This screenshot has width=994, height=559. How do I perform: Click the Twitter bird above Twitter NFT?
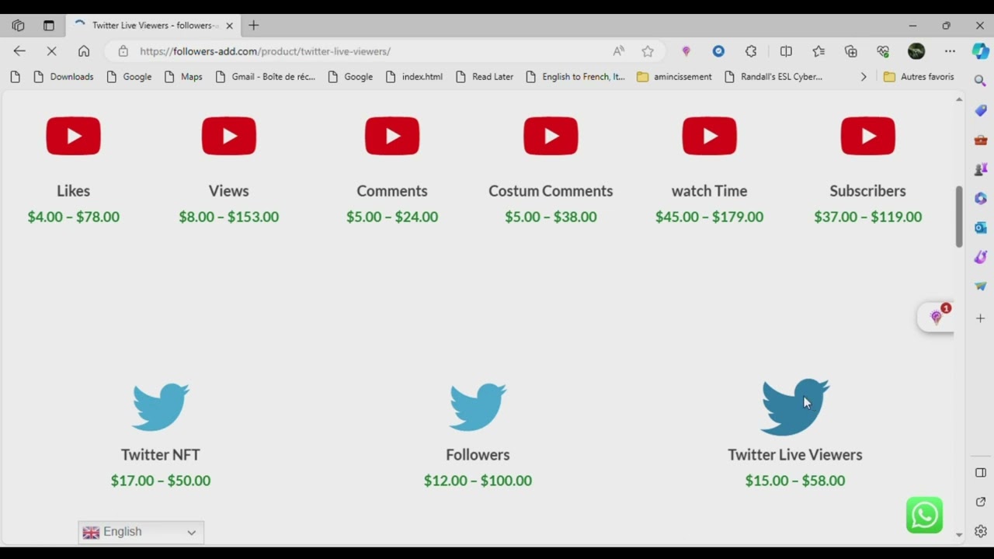click(x=161, y=407)
